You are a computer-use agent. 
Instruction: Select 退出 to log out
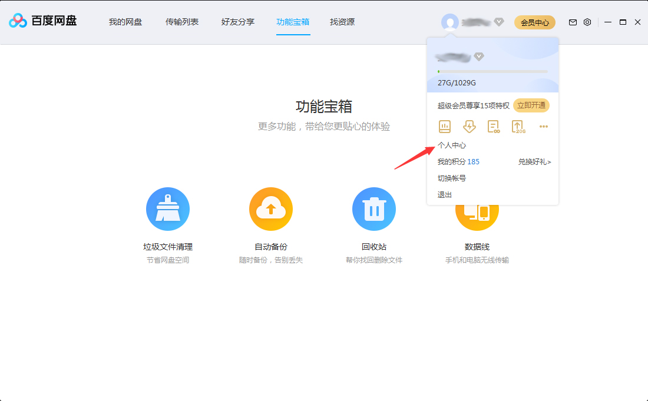click(444, 194)
